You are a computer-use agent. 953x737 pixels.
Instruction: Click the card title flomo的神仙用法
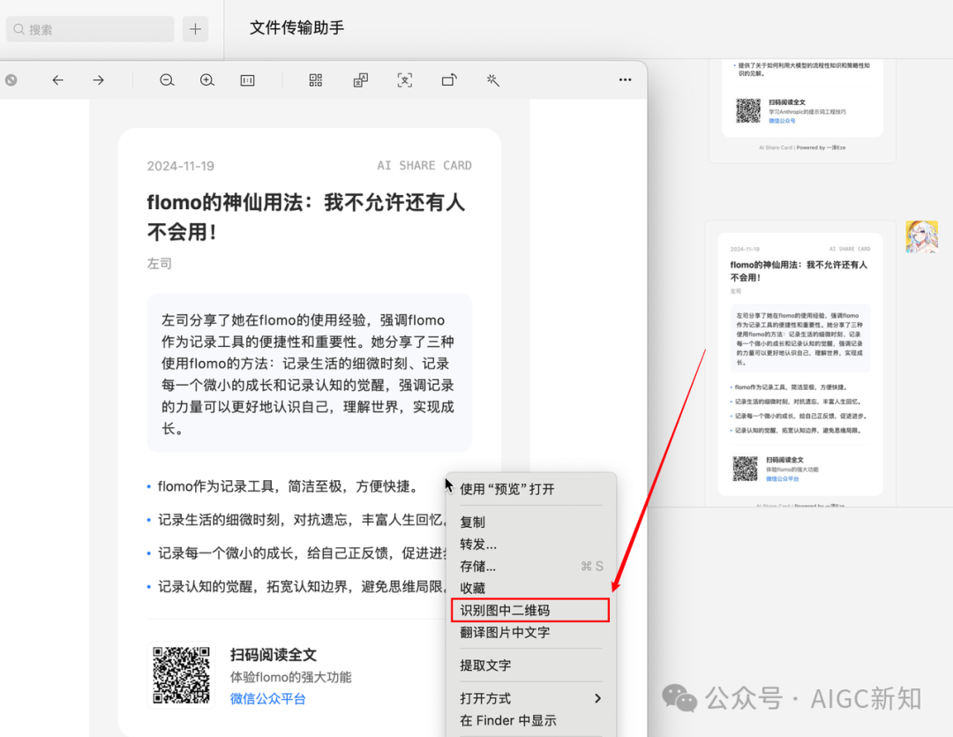pos(305,216)
